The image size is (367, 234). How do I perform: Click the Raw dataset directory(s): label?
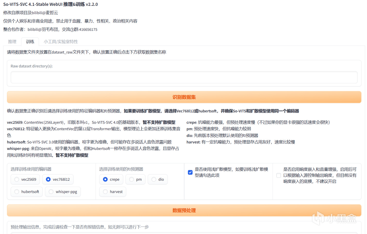click(x=32, y=66)
